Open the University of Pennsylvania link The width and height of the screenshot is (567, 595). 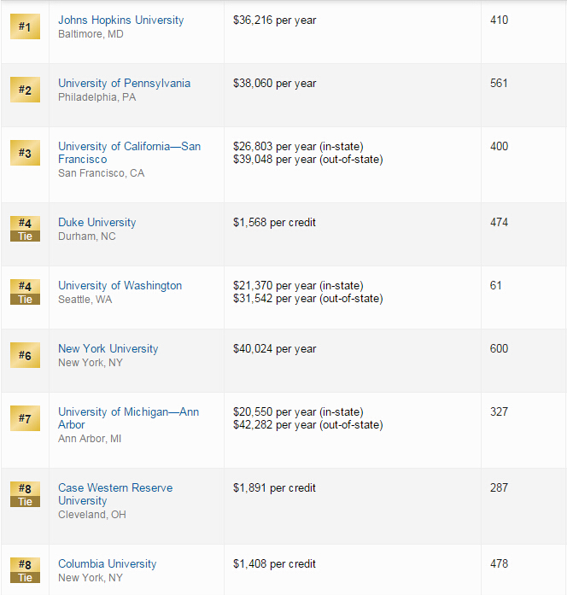[124, 83]
